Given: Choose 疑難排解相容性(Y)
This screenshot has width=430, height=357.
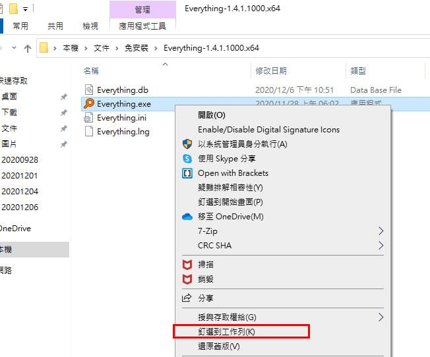Looking at the screenshot, I should (x=230, y=188).
